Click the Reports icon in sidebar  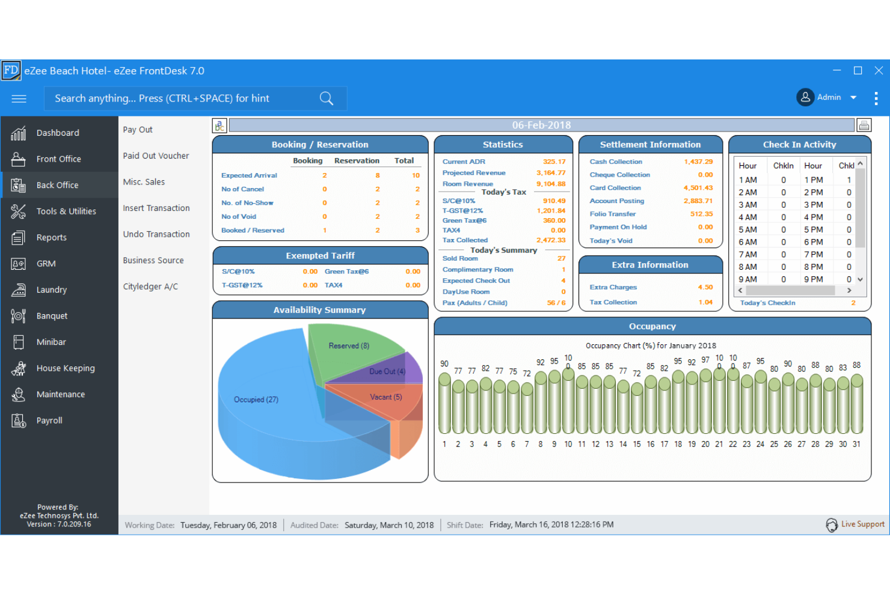tap(19, 237)
